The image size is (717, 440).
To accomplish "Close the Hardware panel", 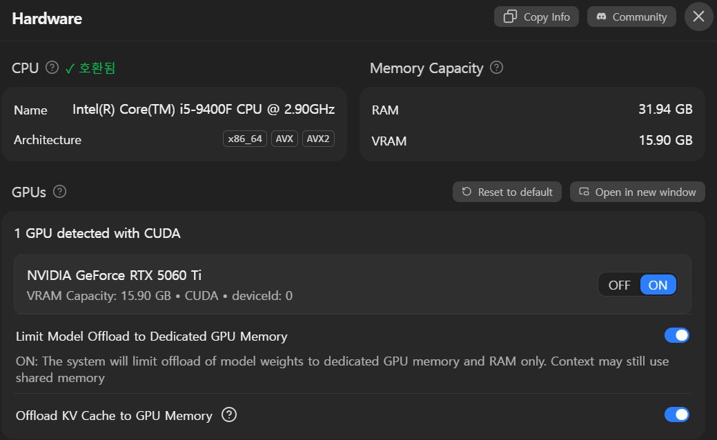I will [698, 17].
